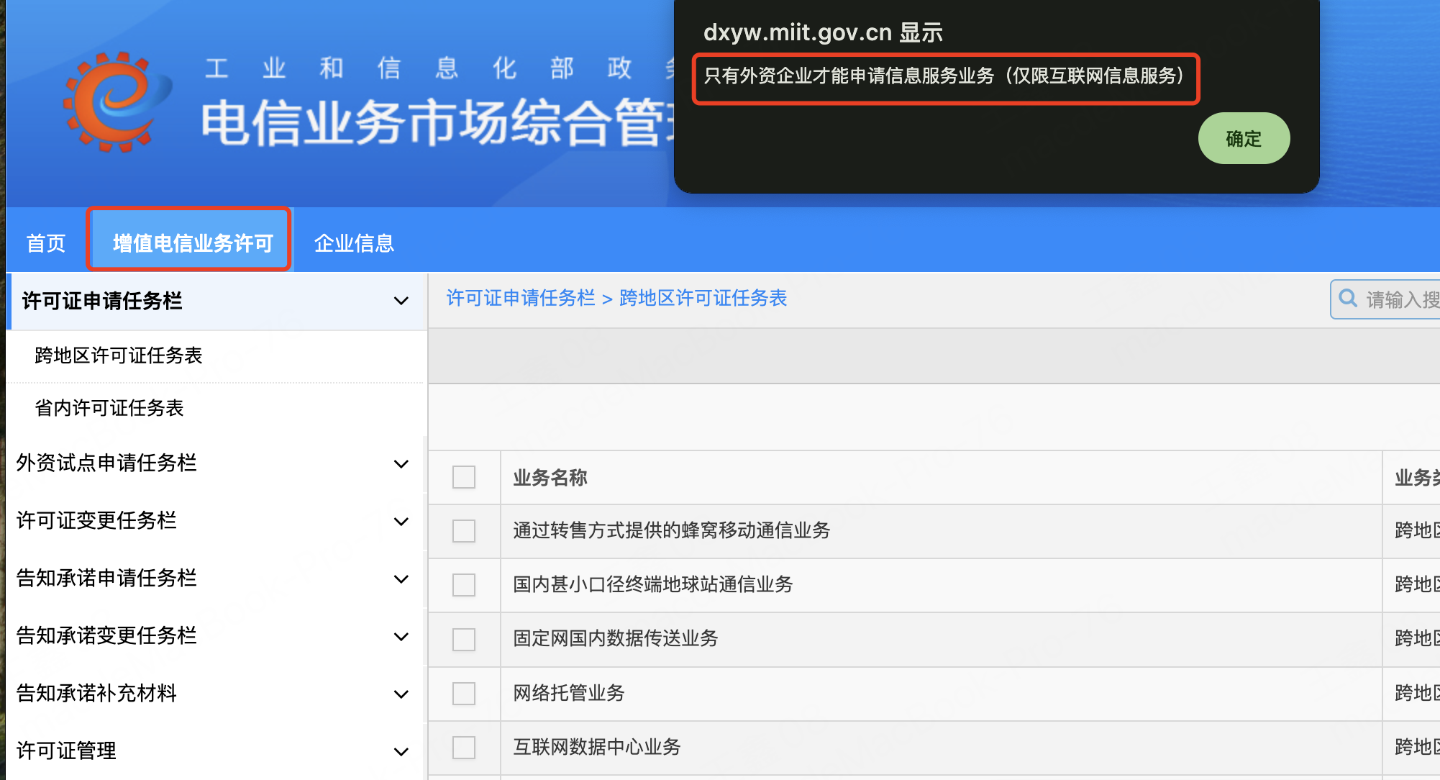1440x780 pixels.
Task: Expand the 许可证变更任务栏 section
Action: click(x=96, y=520)
